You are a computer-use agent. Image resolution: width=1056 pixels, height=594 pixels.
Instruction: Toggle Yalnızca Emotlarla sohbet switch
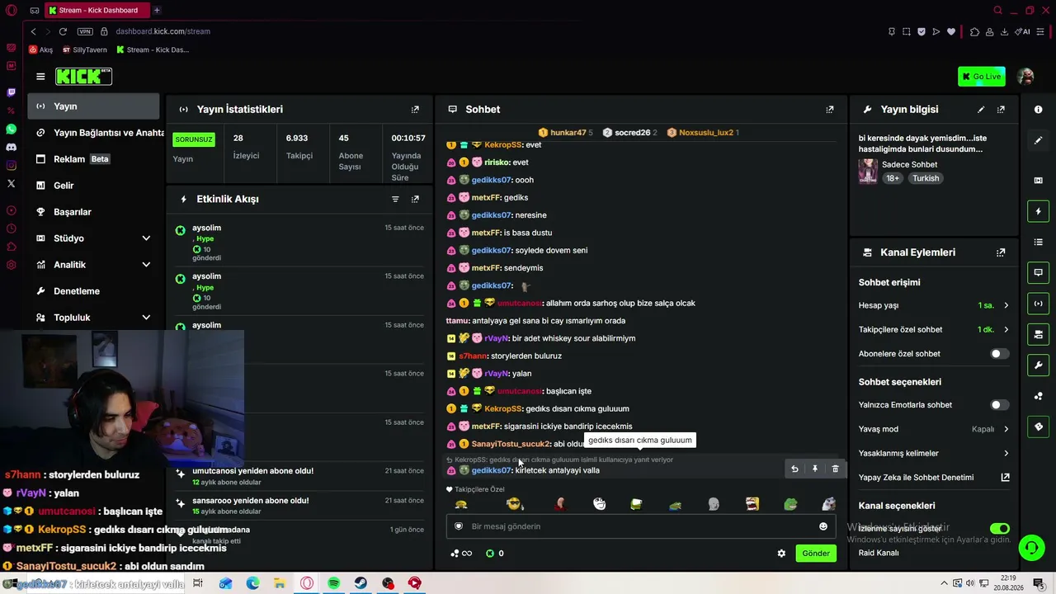pyautogui.click(x=999, y=405)
